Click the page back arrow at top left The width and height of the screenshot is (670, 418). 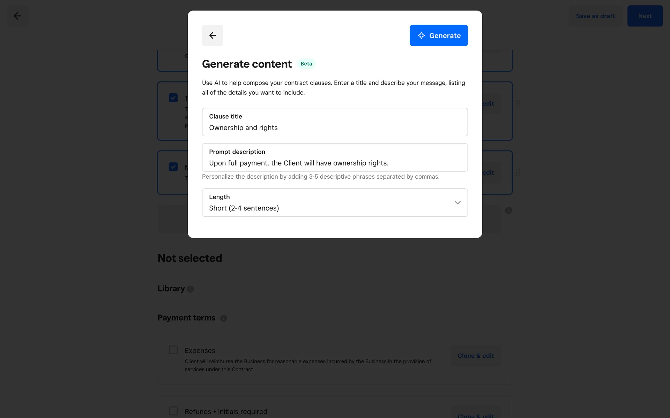(x=17, y=16)
